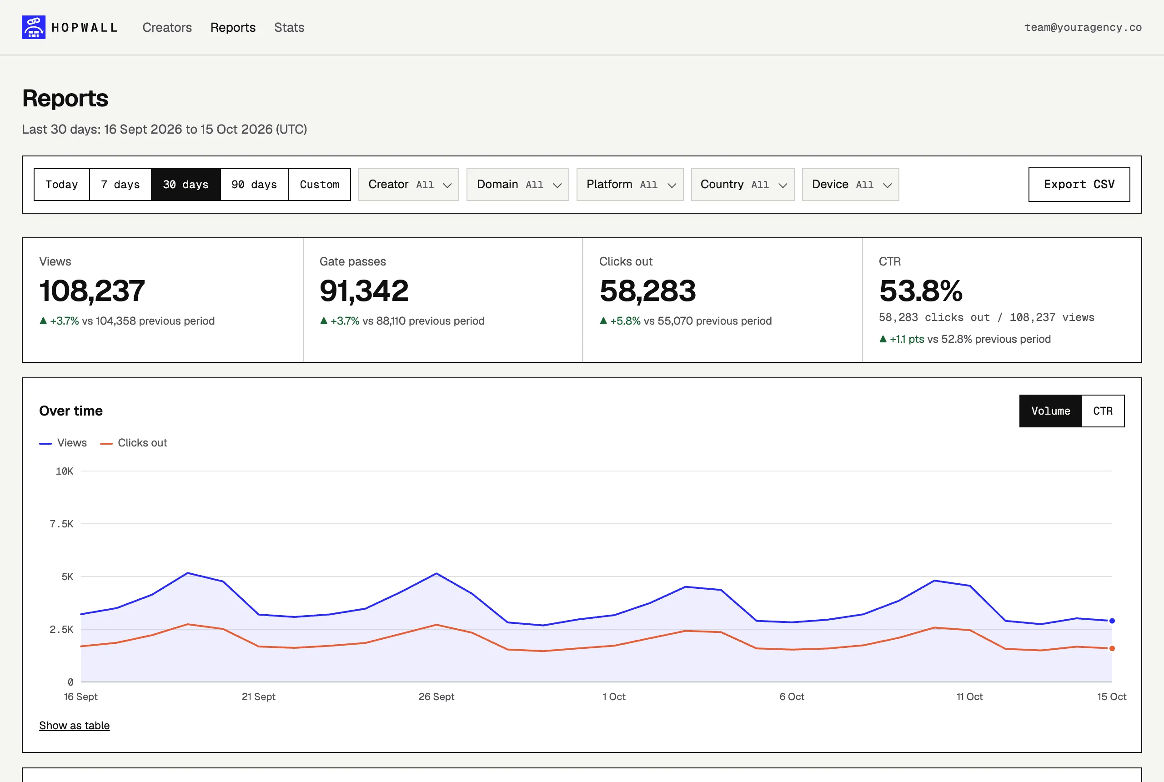Click the HOPWALL brand name text
The image size is (1164, 782).
85,27
